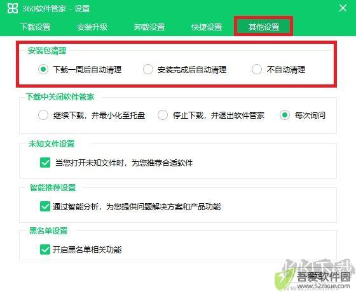The image size is (356, 292).
Task: Open the 安装升级 tab
Action: (92, 27)
